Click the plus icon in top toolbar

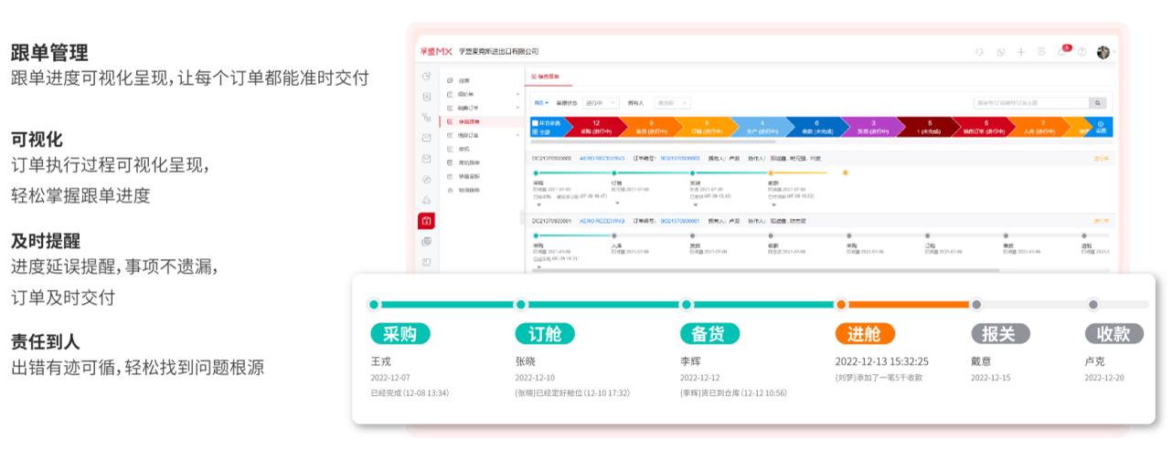[1021, 52]
